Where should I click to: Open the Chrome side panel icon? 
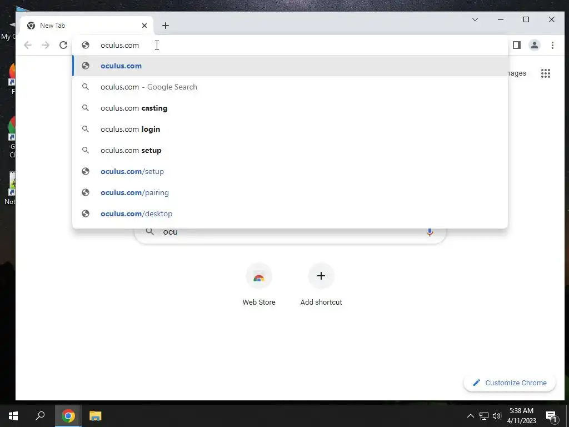(x=517, y=45)
